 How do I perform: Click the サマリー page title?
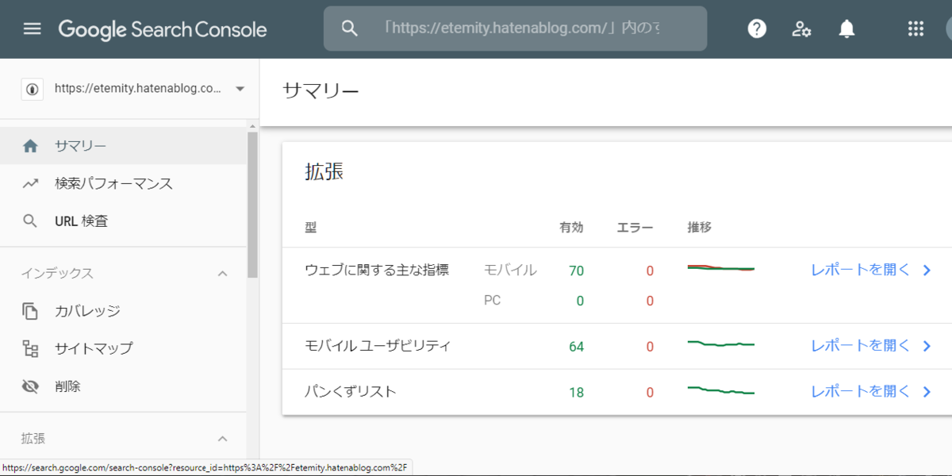point(321,91)
